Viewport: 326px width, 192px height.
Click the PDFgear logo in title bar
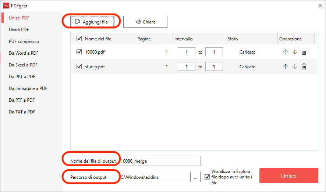tap(6, 6)
